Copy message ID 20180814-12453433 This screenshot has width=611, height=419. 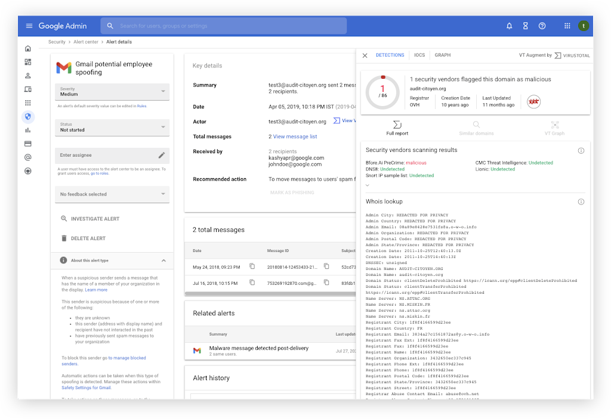326,266
